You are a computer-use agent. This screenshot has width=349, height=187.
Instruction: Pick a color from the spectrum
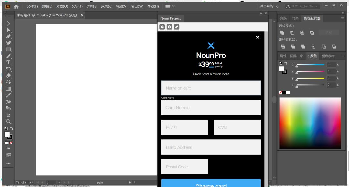[x=310, y=123]
